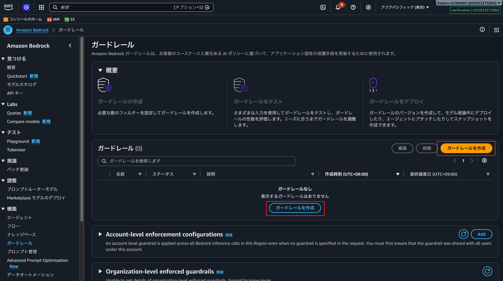This screenshot has height=281, width=503.
Task: Click the 編集 button
Action: [x=402, y=148]
